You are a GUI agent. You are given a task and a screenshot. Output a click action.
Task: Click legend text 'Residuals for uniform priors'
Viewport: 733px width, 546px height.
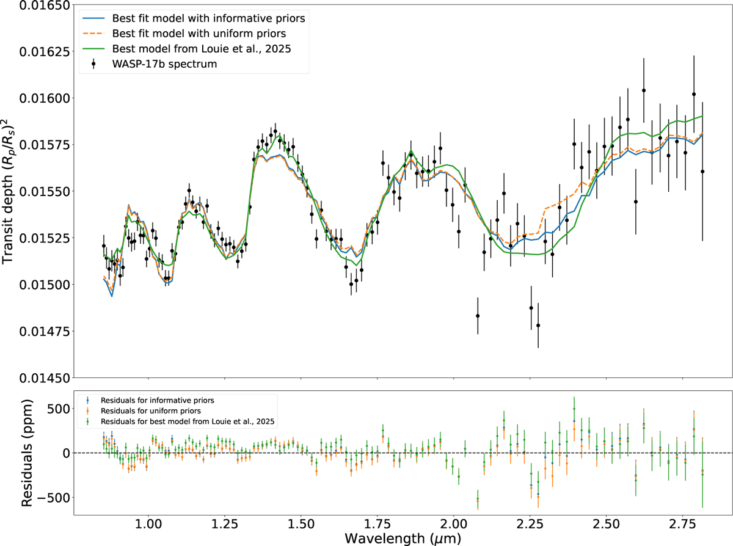click(151, 410)
